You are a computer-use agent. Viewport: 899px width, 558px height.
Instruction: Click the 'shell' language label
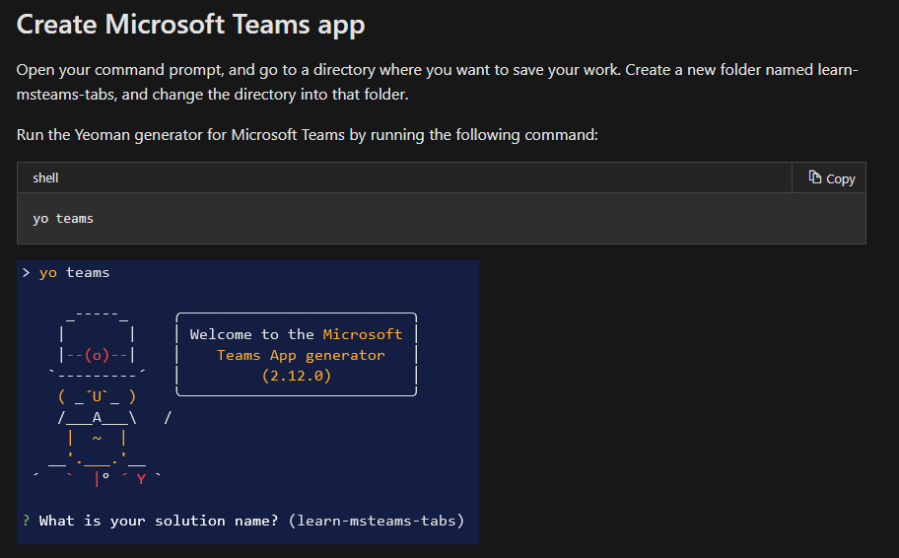click(x=45, y=177)
